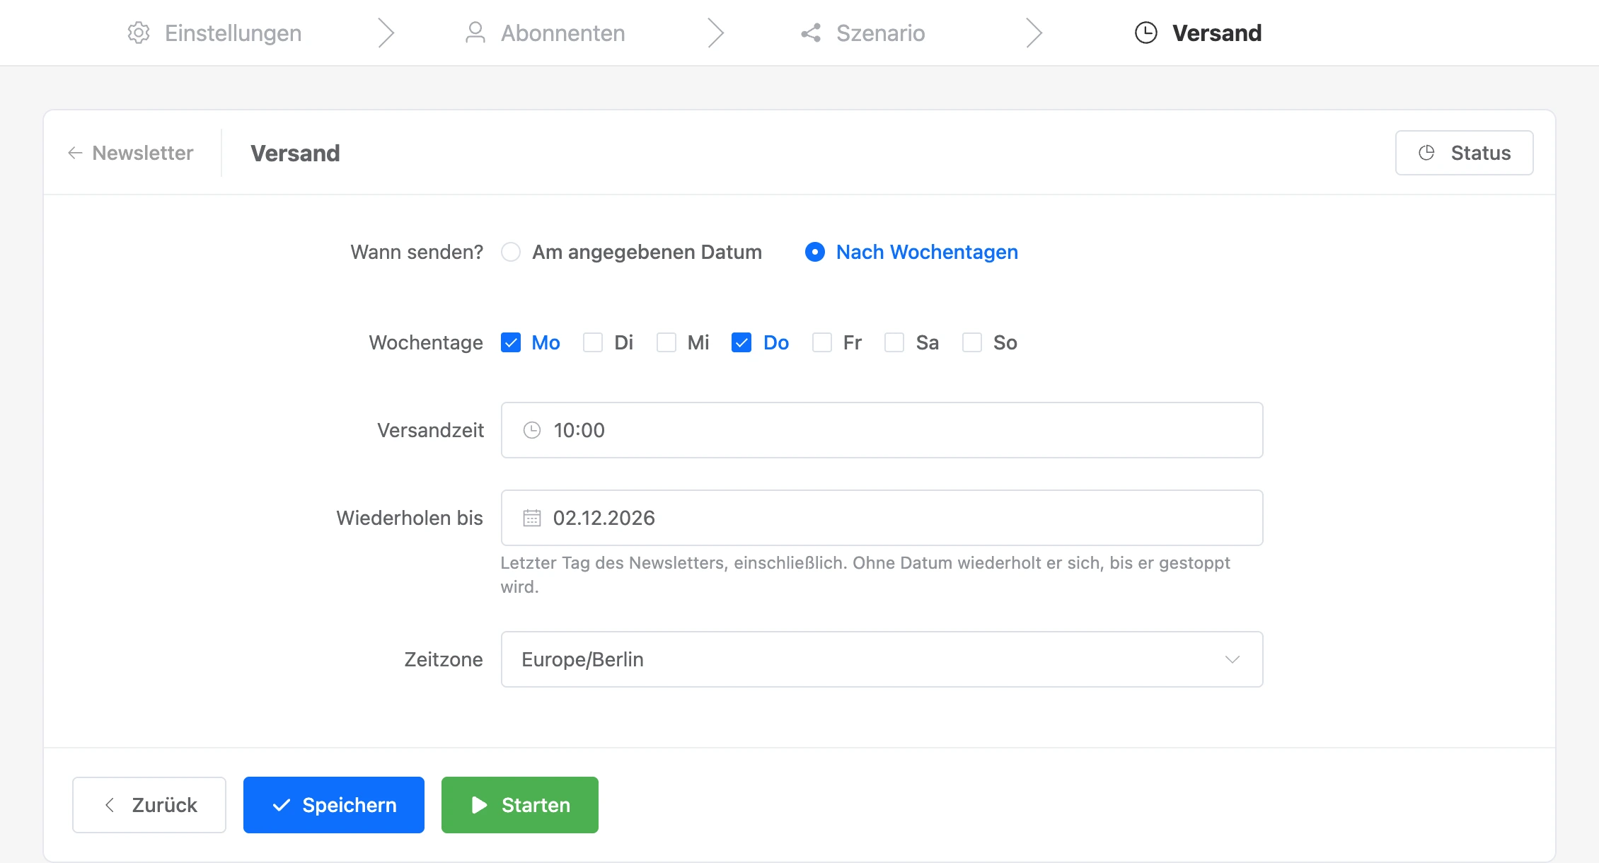Open calendar icon in 'Wiederholen bis' field

click(x=532, y=518)
